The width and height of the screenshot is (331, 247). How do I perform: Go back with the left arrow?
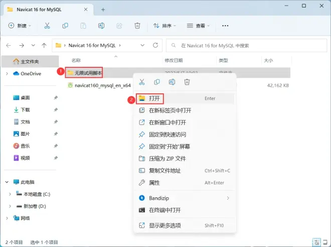click(9, 45)
